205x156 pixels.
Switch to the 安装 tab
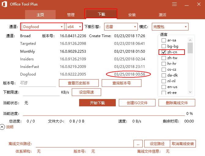[132, 15]
